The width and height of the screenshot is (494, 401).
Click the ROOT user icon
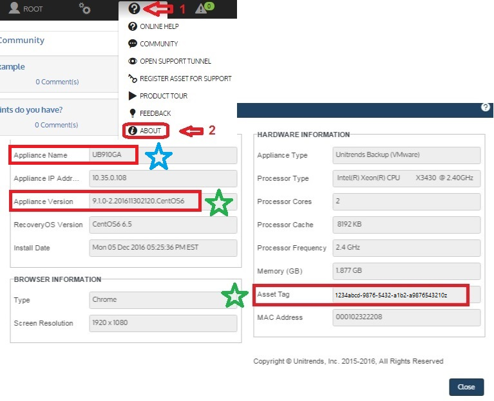[14, 8]
